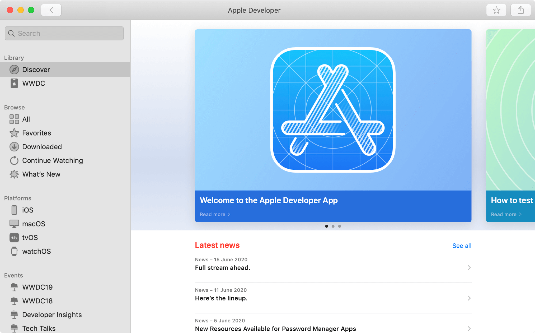The width and height of the screenshot is (535, 333).
Task: Click the magnifying glass search icon
Action: (11, 33)
